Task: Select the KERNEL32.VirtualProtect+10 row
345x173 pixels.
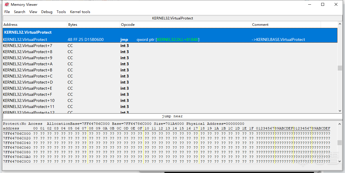Action: [x=170, y=101]
